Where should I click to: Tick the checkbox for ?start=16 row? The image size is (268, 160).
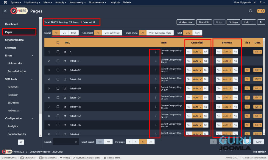pyautogui.click(x=58, y=79)
